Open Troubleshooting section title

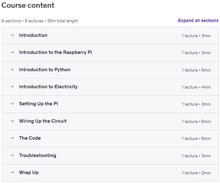click(x=38, y=155)
